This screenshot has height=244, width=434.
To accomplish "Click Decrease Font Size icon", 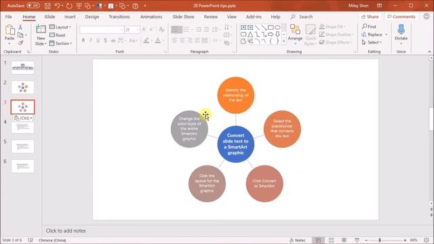I will point(151,29).
